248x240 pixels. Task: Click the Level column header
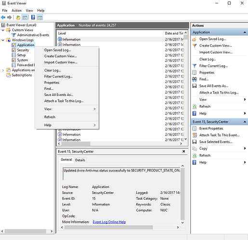pyautogui.click(x=110, y=33)
